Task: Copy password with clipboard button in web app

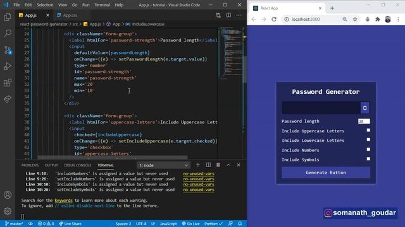Action: pos(364,108)
